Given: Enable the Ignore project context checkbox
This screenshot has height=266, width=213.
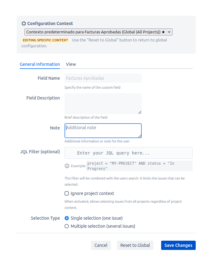Looking at the screenshot, I should (67, 193).
